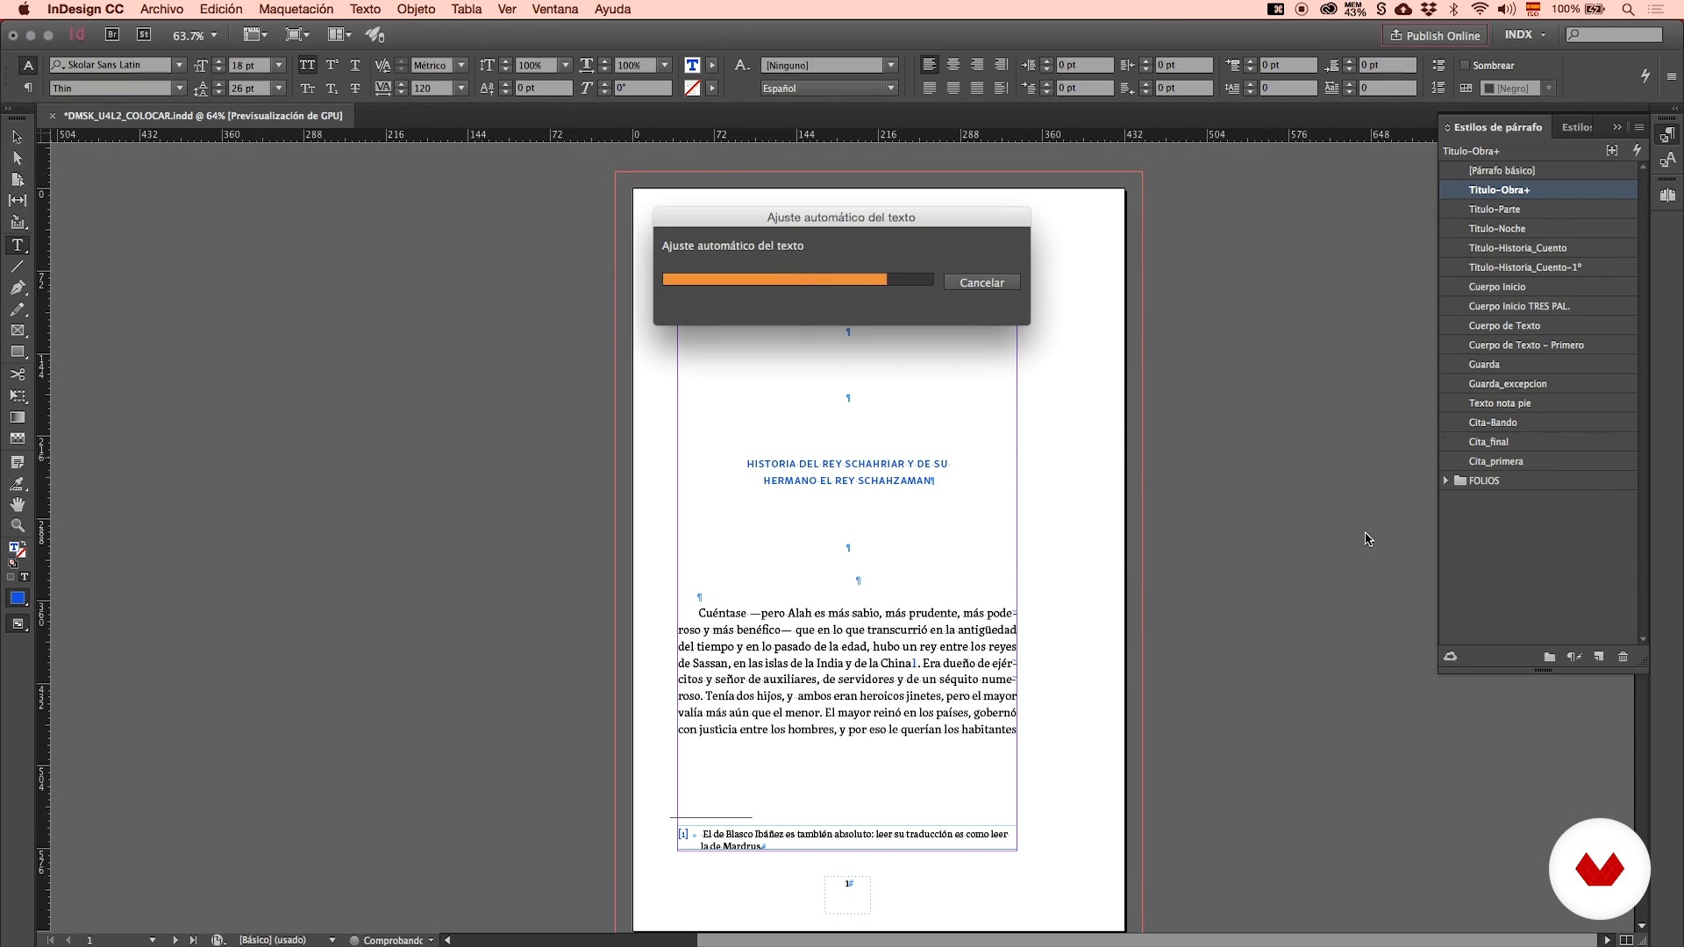Click the Cancelar button in dialog
The width and height of the screenshot is (1684, 947).
pyautogui.click(x=981, y=282)
